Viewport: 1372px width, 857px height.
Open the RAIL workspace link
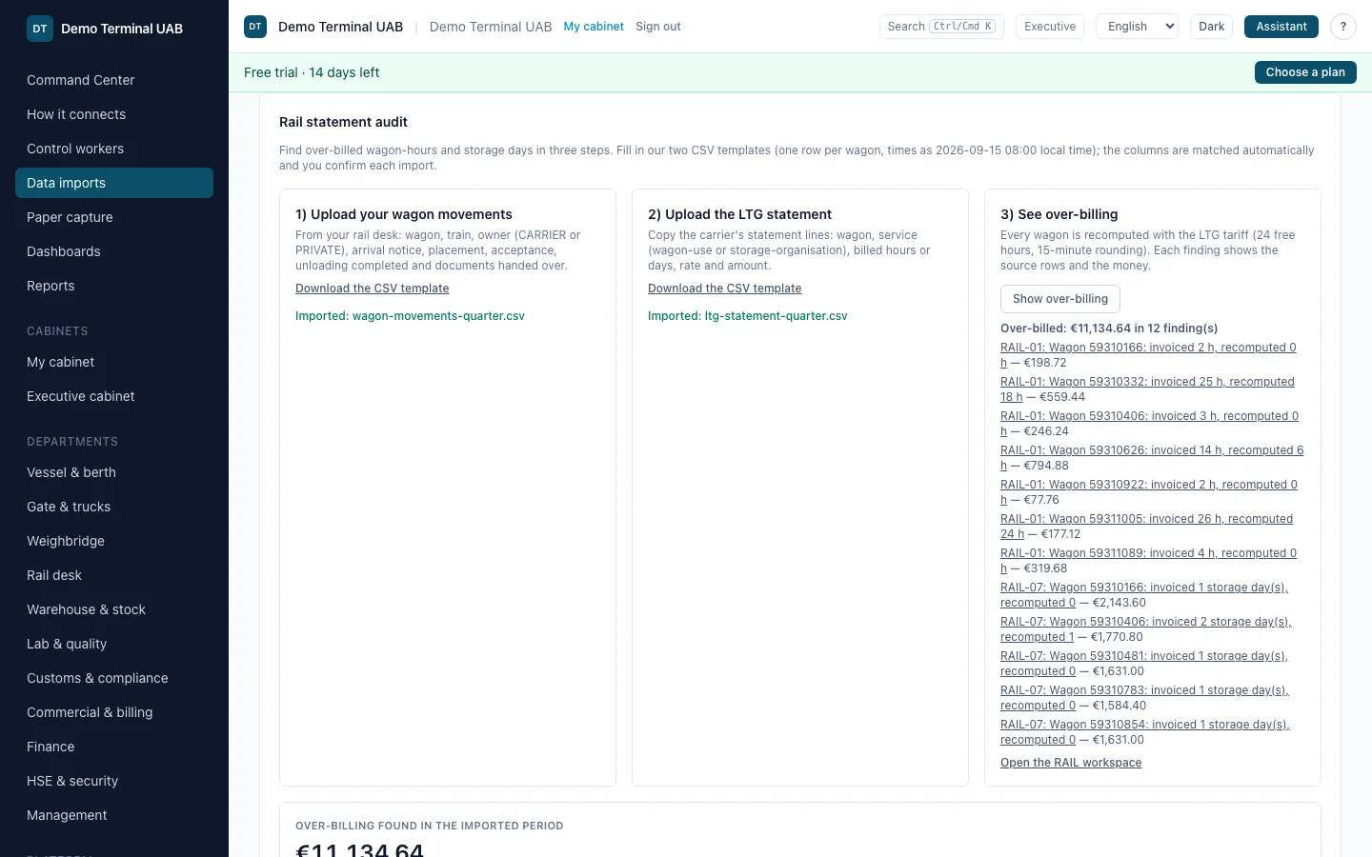click(x=1071, y=763)
